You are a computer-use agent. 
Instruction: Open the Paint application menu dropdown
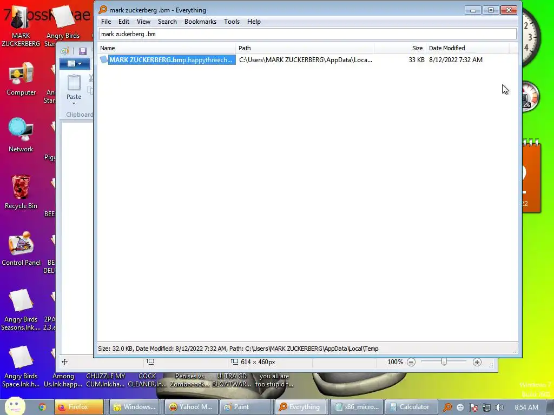(75, 64)
